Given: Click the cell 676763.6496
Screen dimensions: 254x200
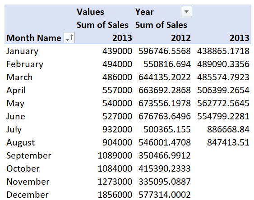Looking at the screenshot, I should [x=165, y=117].
